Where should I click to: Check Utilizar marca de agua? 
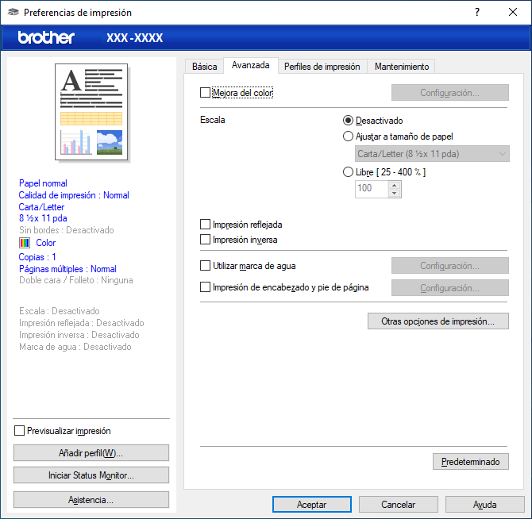coord(206,266)
